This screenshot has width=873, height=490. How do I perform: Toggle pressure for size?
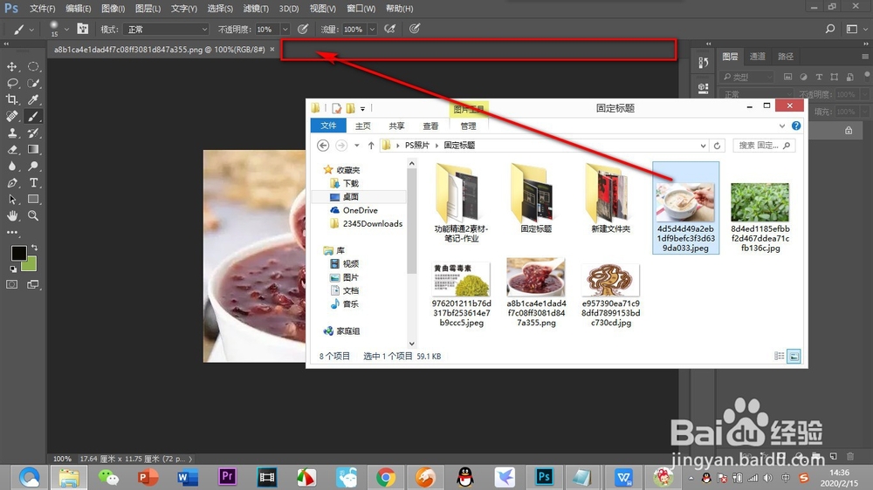tap(415, 29)
